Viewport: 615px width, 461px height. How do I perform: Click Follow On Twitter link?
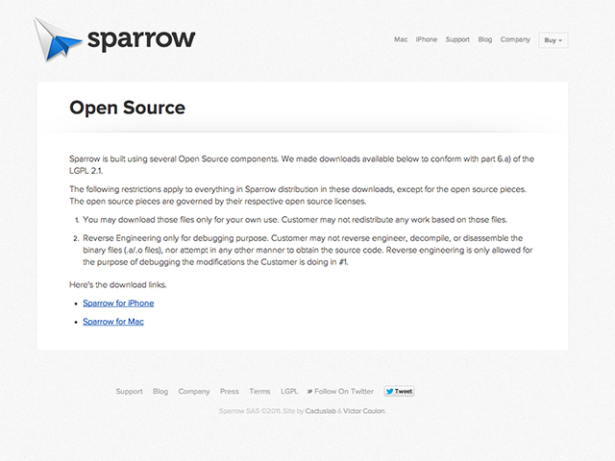[340, 391]
